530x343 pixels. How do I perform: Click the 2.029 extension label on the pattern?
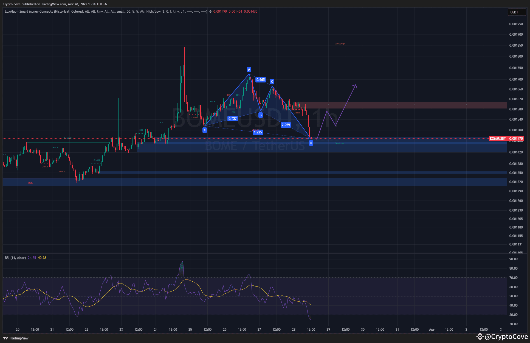click(286, 125)
